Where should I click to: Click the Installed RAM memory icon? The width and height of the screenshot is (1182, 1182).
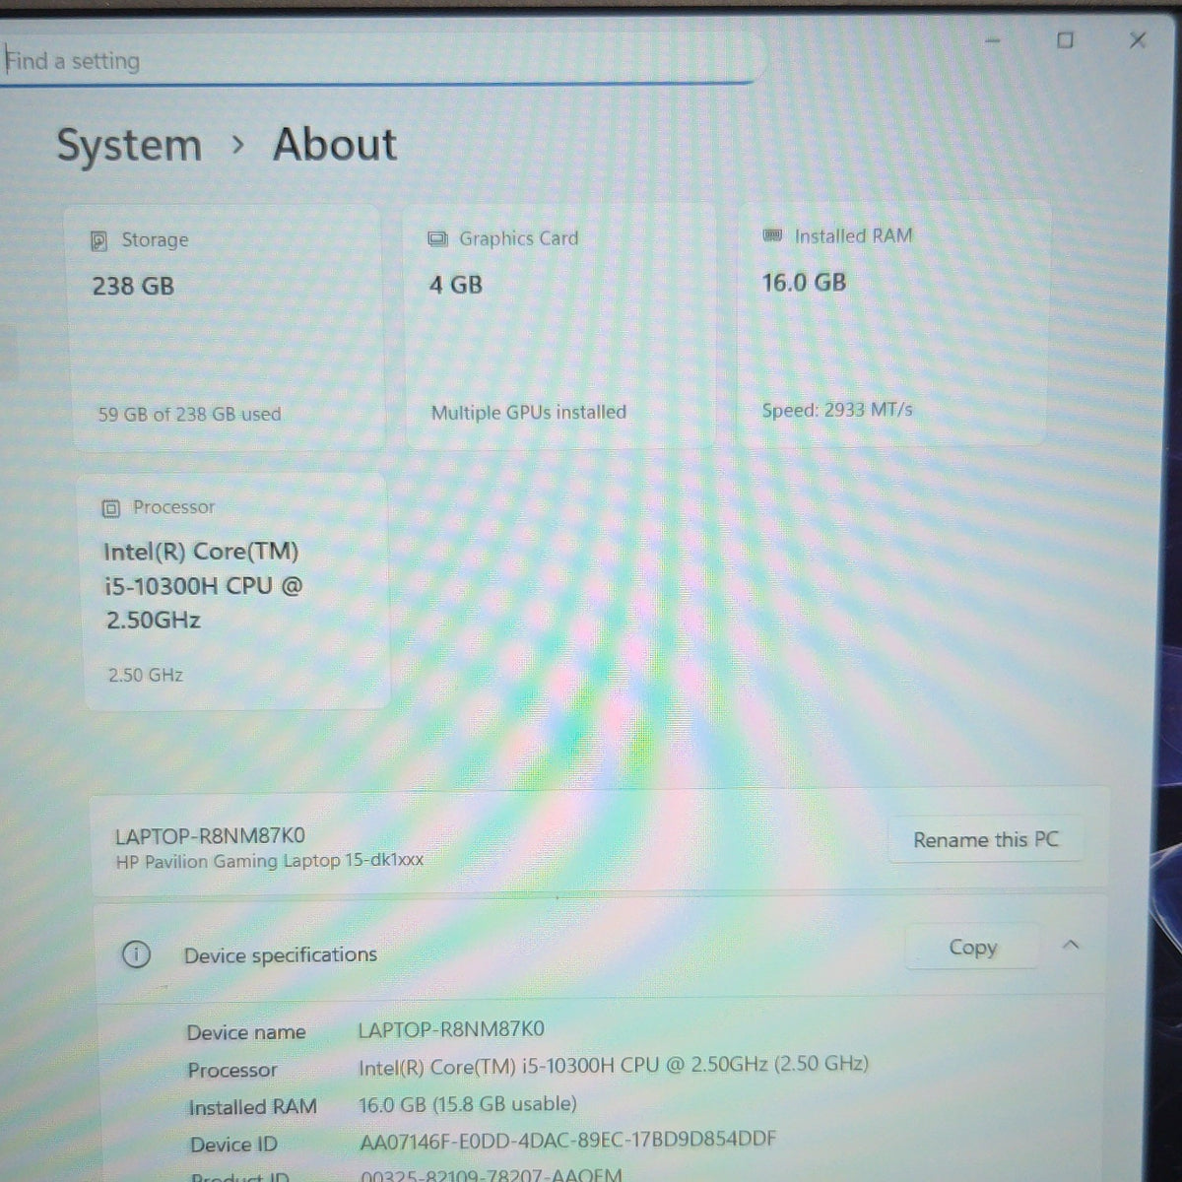(773, 235)
